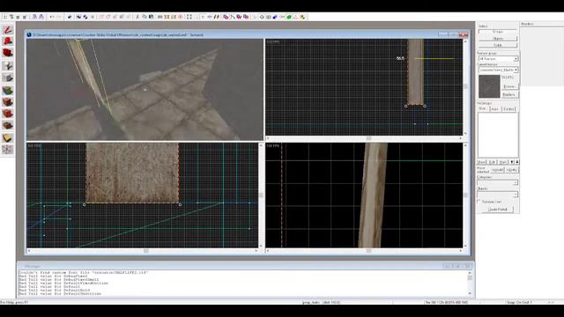Click the Messages window title bar
Image resolution: width=564 pixels, height=317 pixels.
(x=245, y=266)
